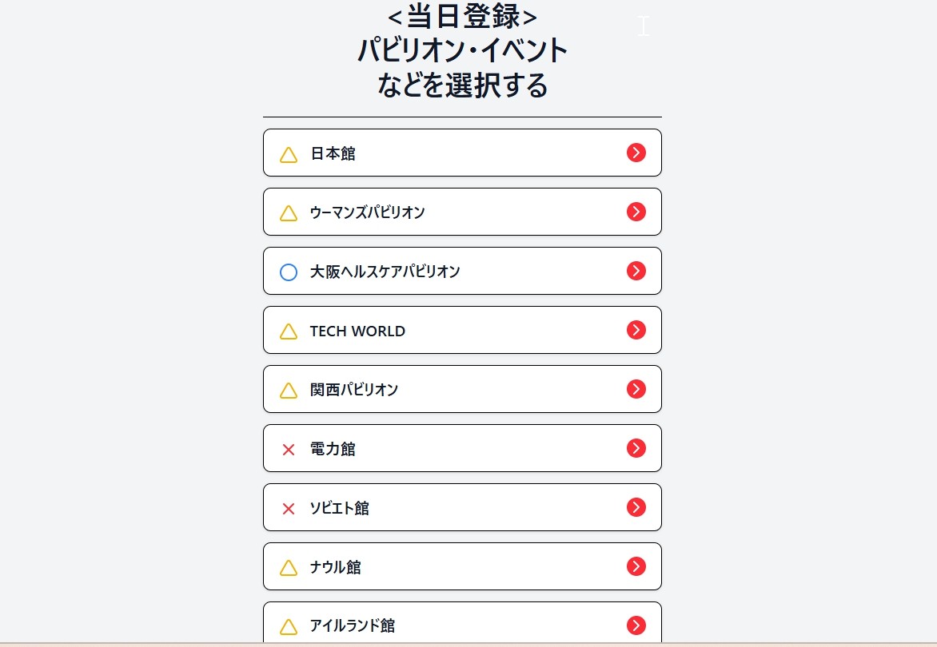The height and width of the screenshot is (647, 937).
Task: Select the TECH WORLD pavilion label
Action: pos(357,331)
